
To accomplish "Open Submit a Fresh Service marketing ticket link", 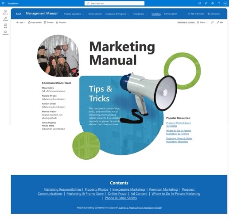I will [x=140, y=207].
